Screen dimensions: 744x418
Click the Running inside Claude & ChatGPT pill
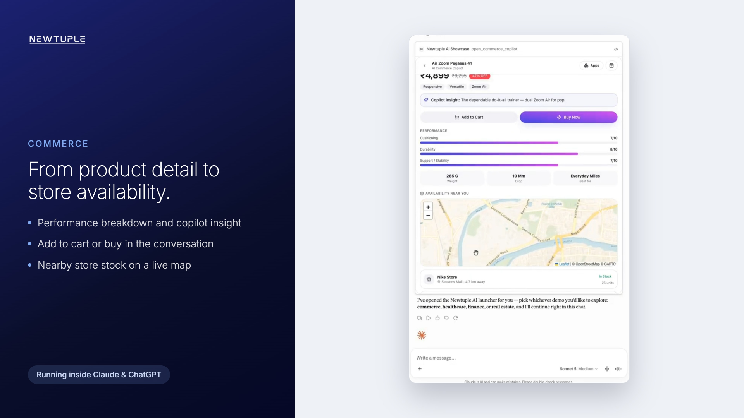[99, 375]
